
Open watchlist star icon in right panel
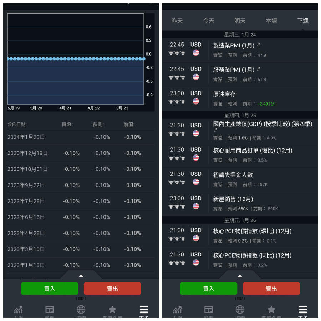point(271,310)
